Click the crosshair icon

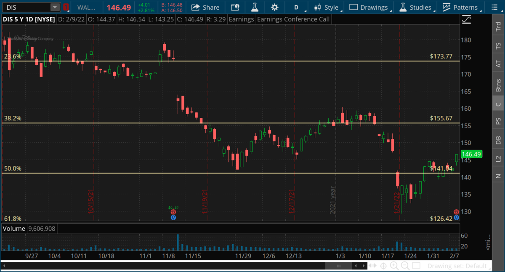(383, 266)
